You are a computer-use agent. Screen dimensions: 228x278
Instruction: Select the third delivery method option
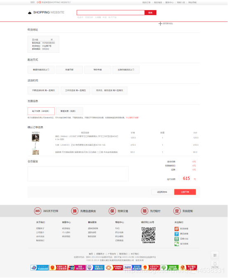pyautogui.click(x=98, y=70)
